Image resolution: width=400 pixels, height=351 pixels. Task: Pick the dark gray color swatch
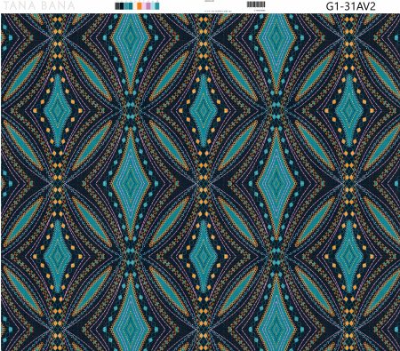point(117,6)
